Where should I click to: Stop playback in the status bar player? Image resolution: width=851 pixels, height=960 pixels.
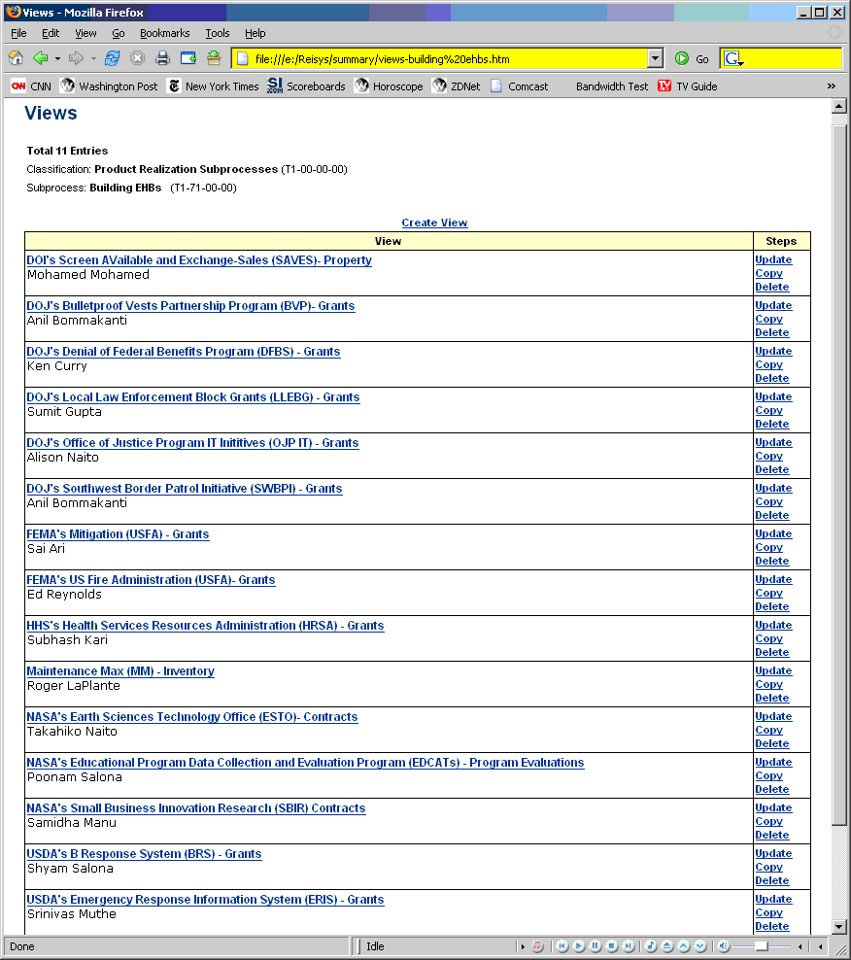(612, 946)
